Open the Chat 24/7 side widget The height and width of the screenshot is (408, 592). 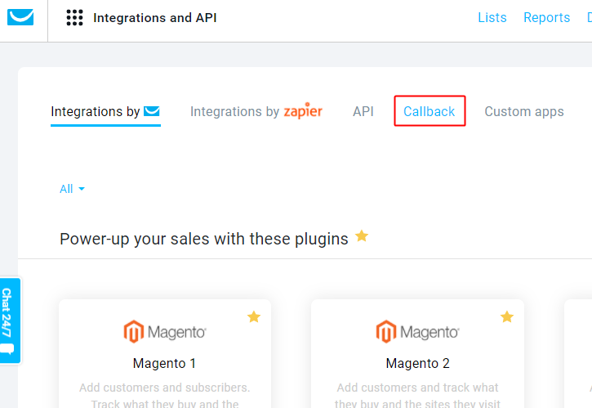coord(10,321)
